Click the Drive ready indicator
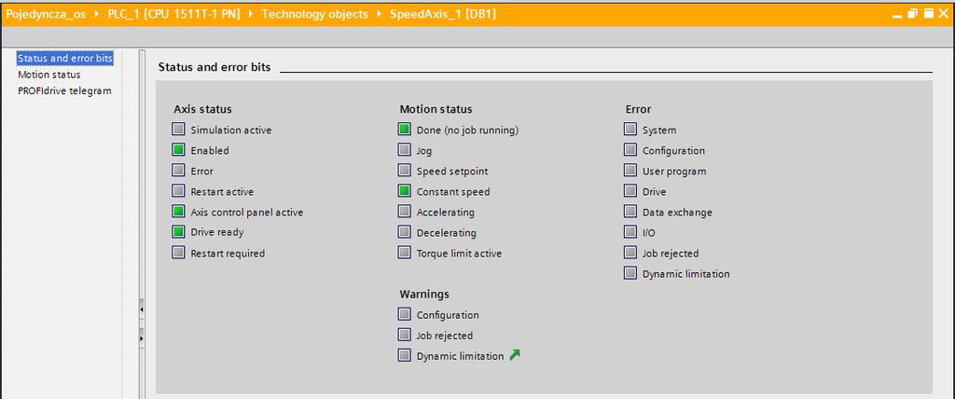This screenshot has height=399, width=955. click(x=178, y=231)
